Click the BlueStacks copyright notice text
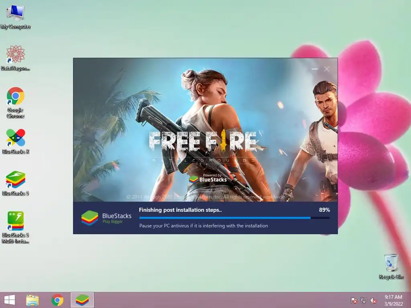The width and height of the screenshot is (411, 308). coord(205,197)
